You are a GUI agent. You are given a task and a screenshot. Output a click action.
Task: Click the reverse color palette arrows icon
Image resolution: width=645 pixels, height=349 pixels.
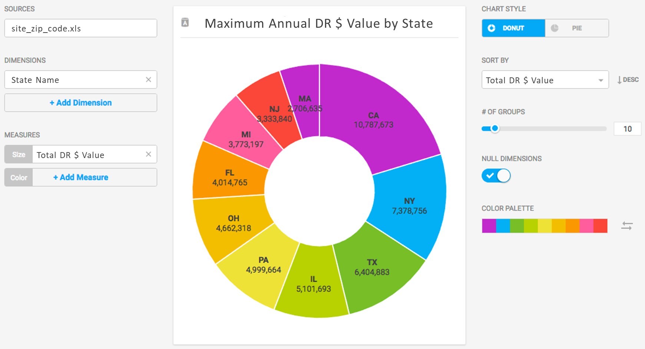pyautogui.click(x=627, y=225)
